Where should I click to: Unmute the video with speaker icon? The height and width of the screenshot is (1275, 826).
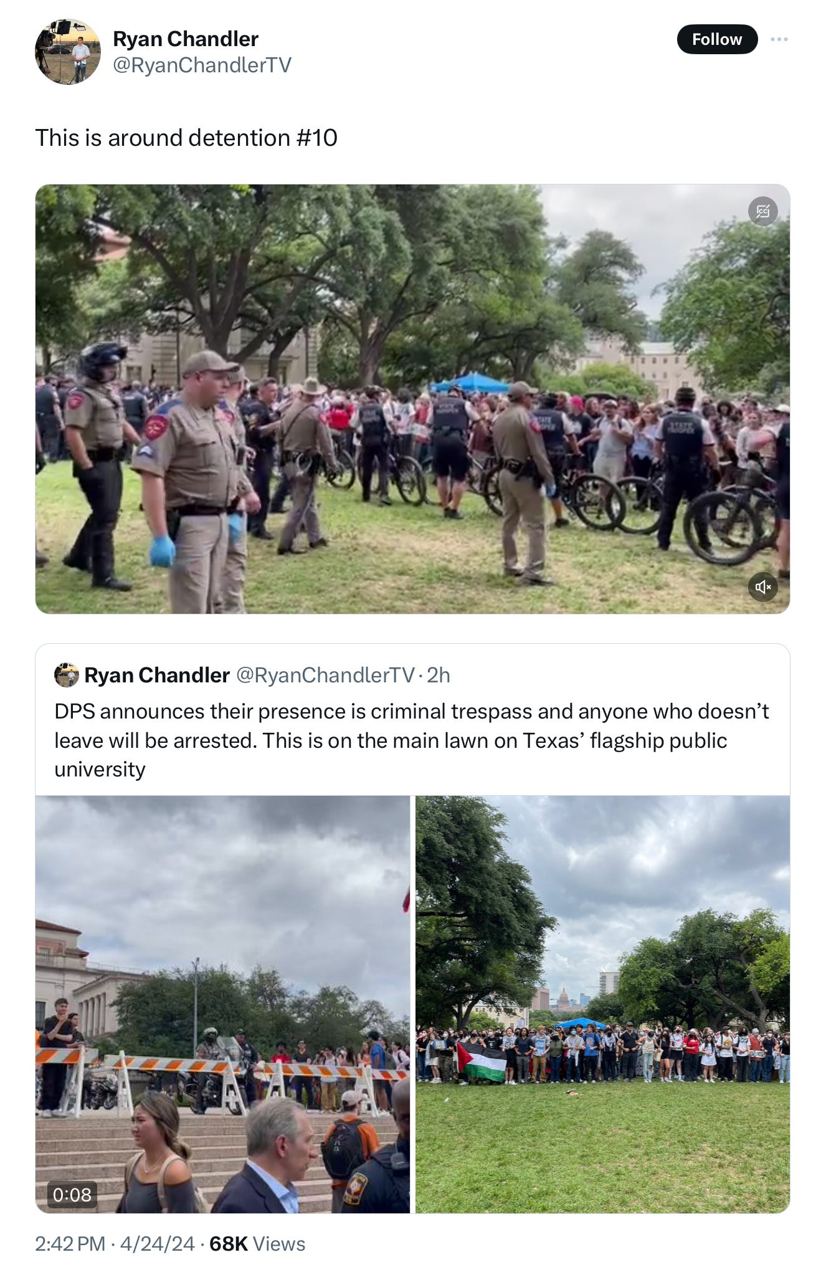pos(763,586)
